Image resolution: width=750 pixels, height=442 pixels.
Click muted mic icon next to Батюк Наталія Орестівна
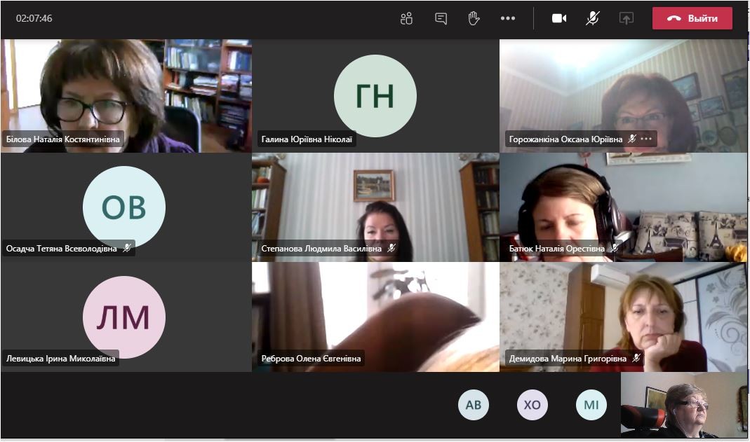[615, 248]
